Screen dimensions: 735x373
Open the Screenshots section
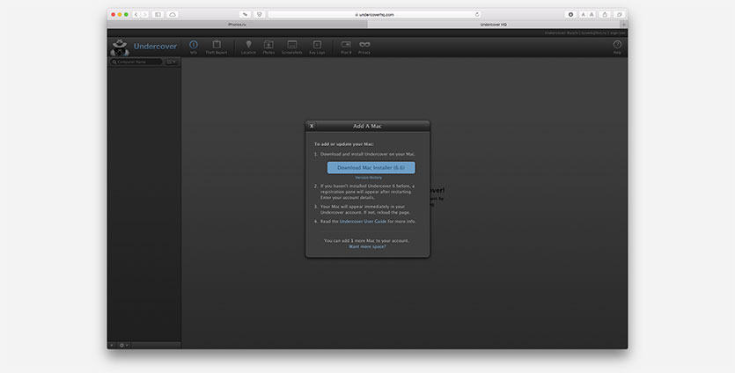coord(292,47)
